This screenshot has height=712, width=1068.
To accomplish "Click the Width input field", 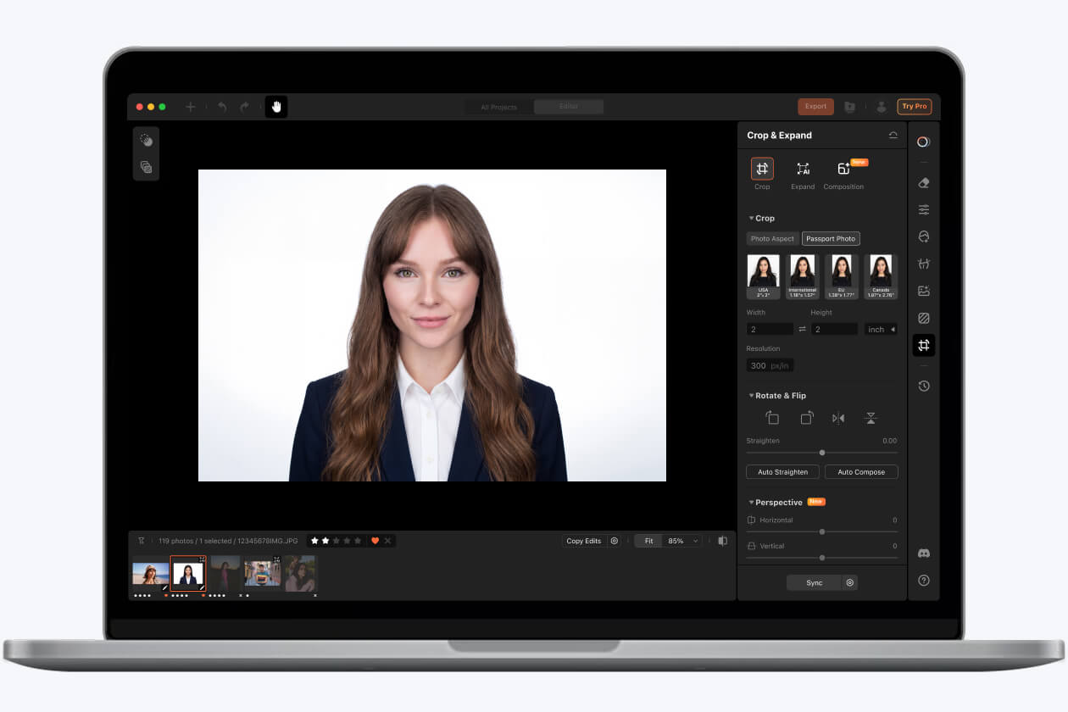I will tap(770, 329).
